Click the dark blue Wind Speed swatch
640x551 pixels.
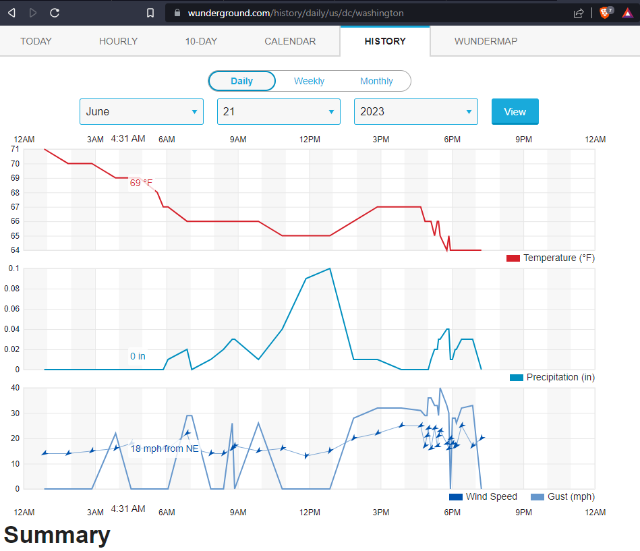point(455,497)
